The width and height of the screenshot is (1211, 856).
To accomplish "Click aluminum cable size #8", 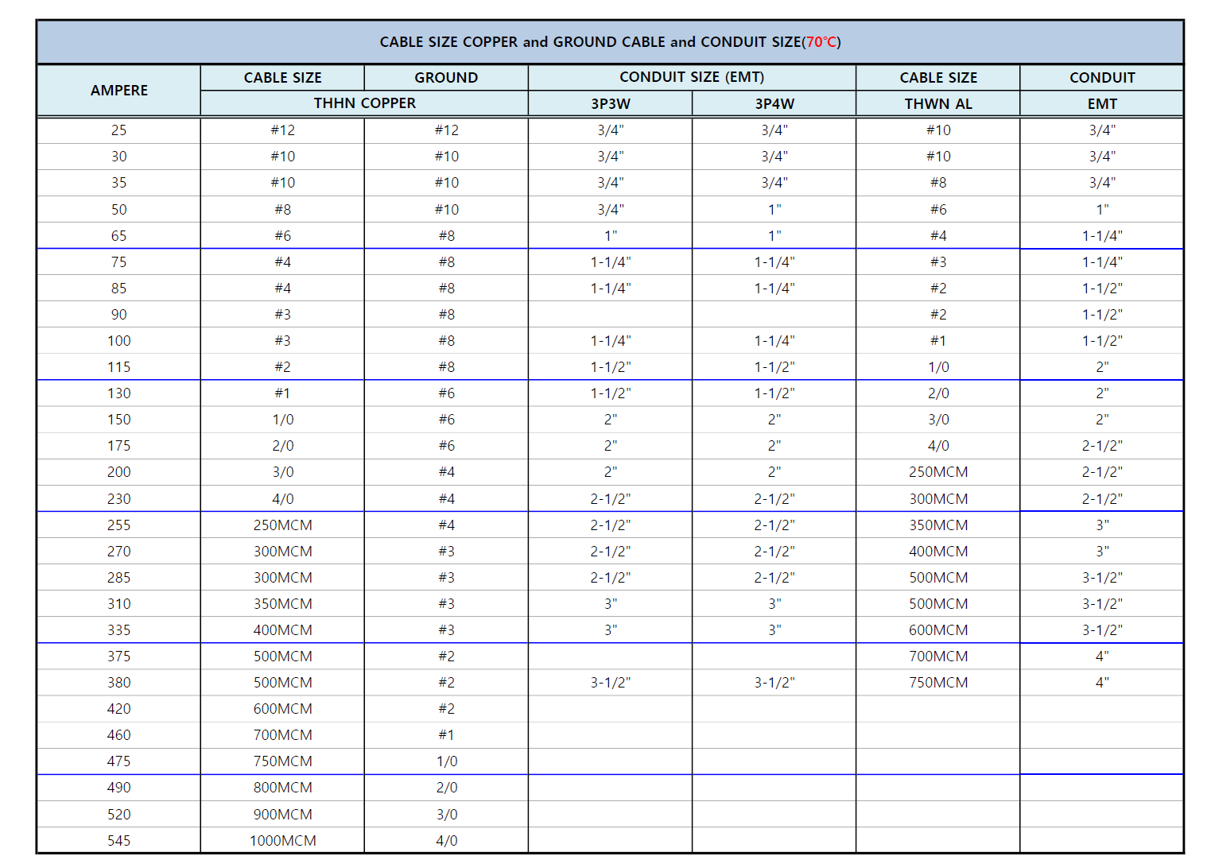I will click(938, 183).
